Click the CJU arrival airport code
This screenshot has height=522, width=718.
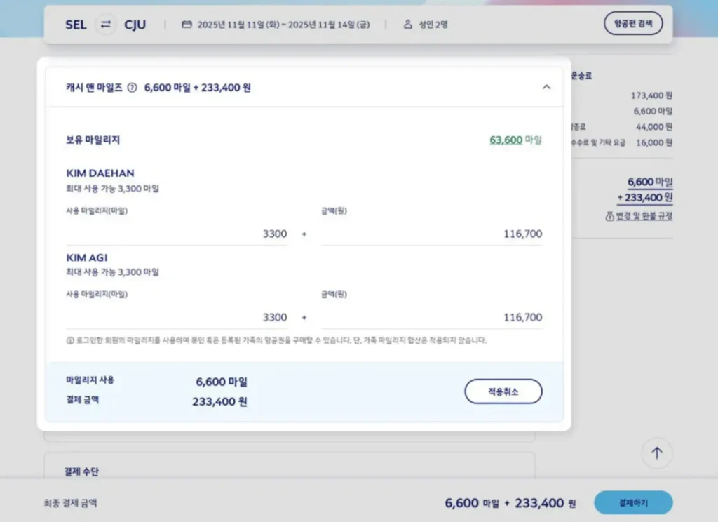tap(135, 25)
